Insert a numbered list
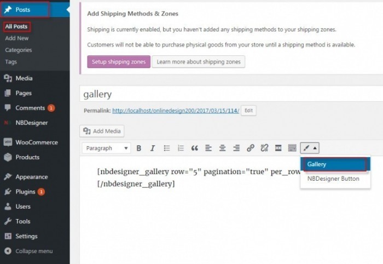383x264 pixels. coord(181,148)
